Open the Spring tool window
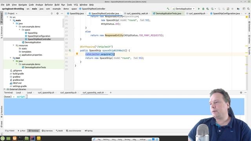The width and height of the screenshot is (251, 141). coord(89,131)
